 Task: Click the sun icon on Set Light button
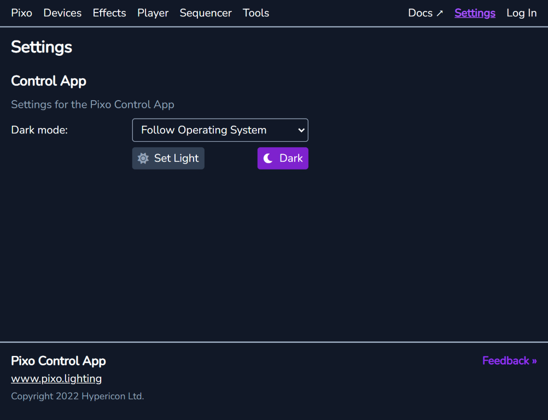[143, 158]
